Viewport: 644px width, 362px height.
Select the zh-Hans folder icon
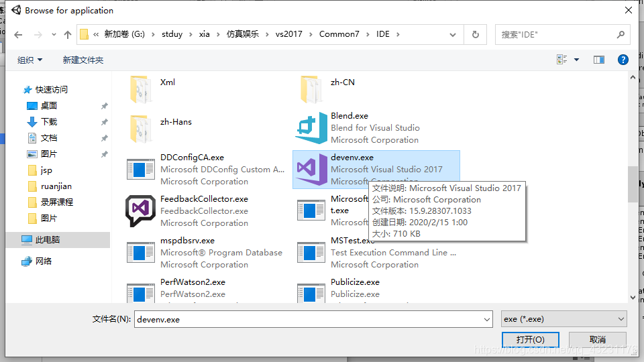click(140, 129)
